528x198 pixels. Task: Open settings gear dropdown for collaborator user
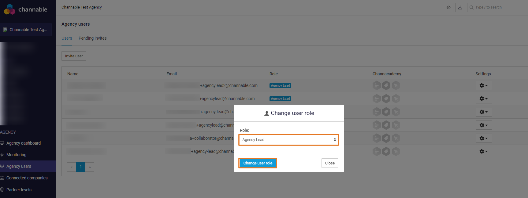click(x=484, y=138)
